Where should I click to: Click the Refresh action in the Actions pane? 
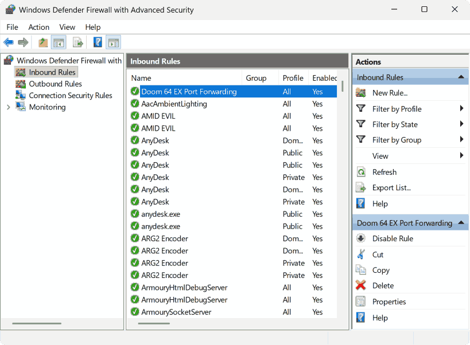[384, 171]
